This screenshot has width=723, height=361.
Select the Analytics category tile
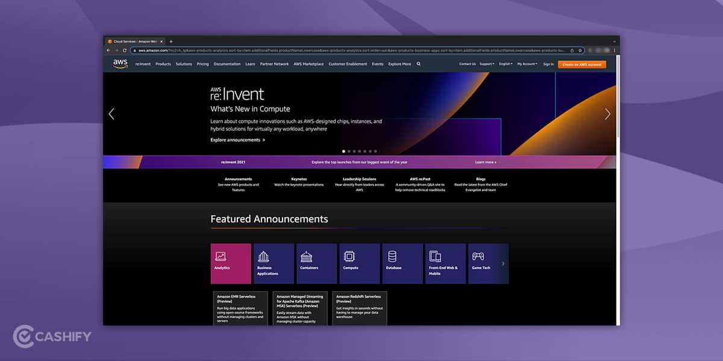[231, 264]
